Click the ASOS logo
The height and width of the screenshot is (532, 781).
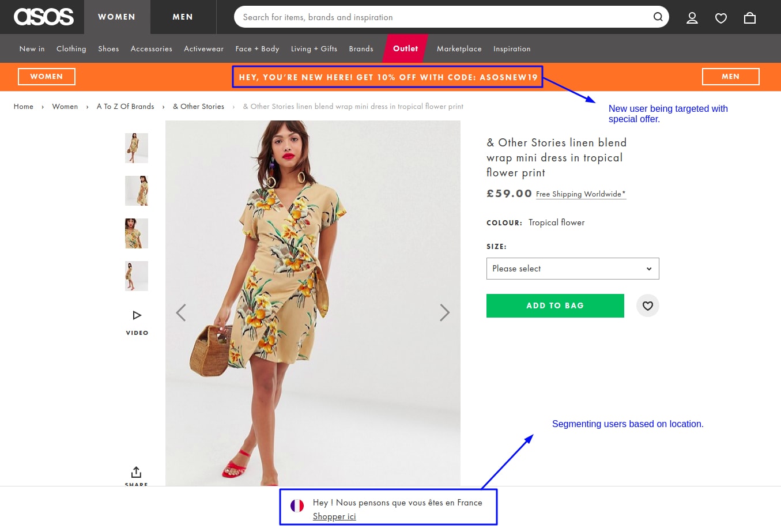(43, 17)
